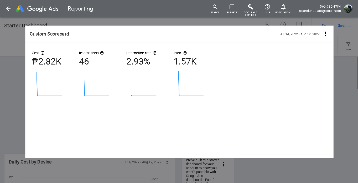The height and width of the screenshot is (183, 358).
Task: Click the back arrow icon
Action: [8, 9]
